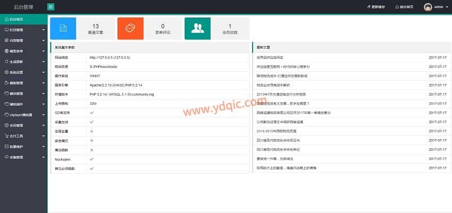Expand 生成更新 using its arrow
This screenshot has width=452, height=213.
(x=44, y=62)
